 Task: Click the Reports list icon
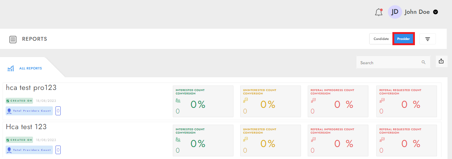tap(13, 39)
